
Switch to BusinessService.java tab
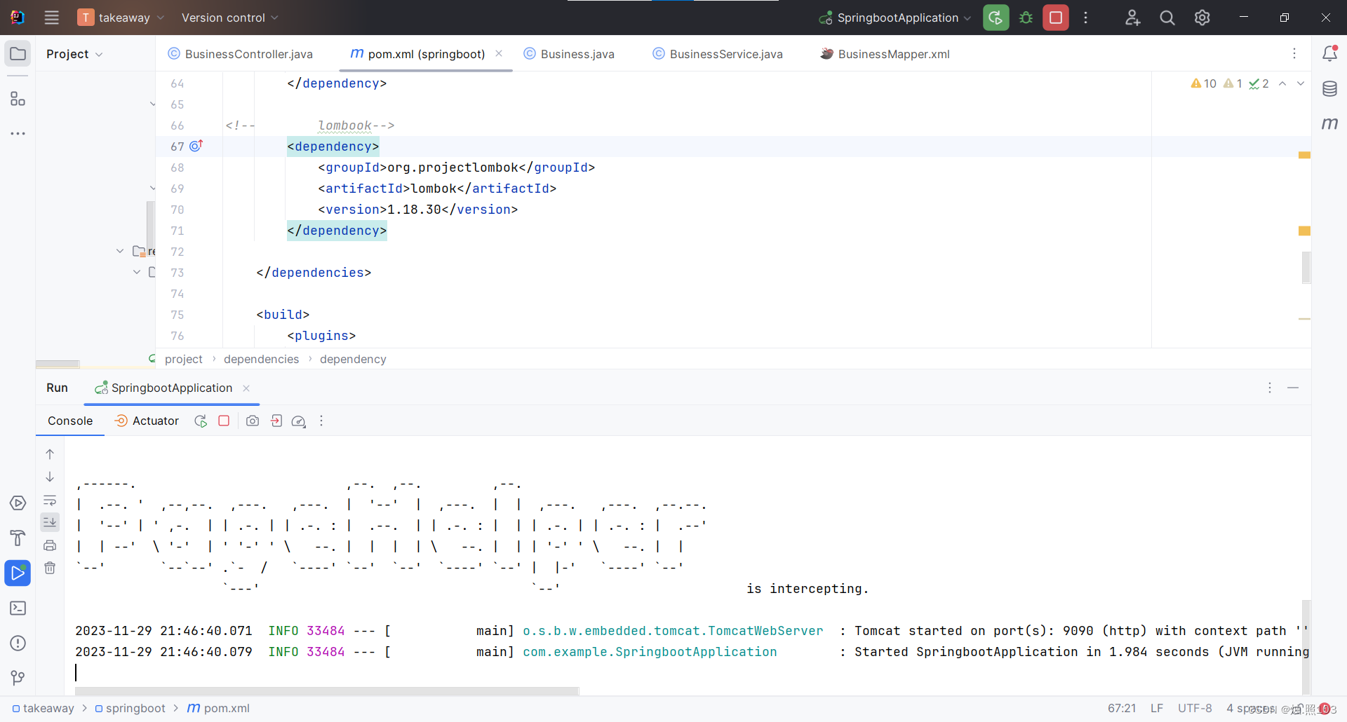718,54
